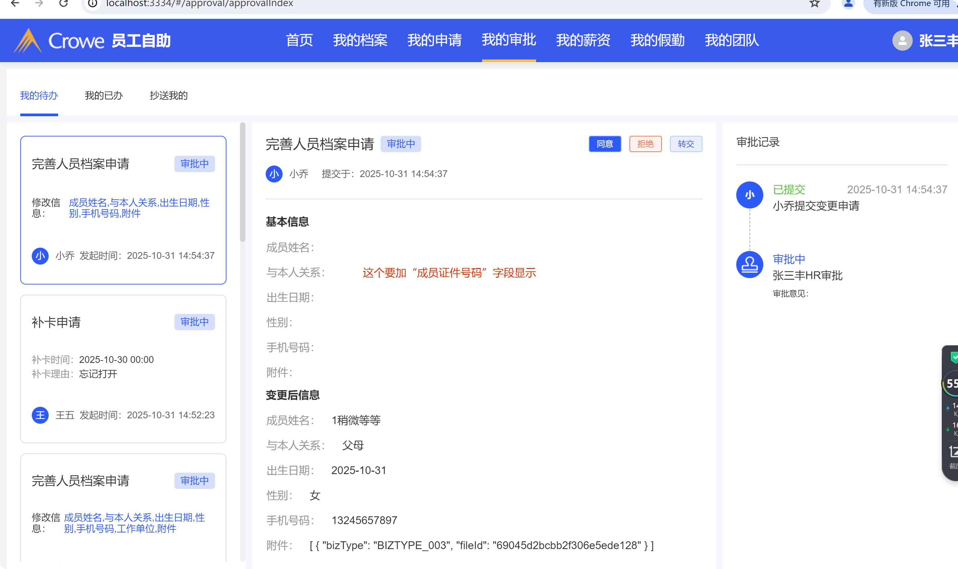Image resolution: width=958 pixels, height=569 pixels.
Task: Click the browser back arrow
Action: coord(15,3)
